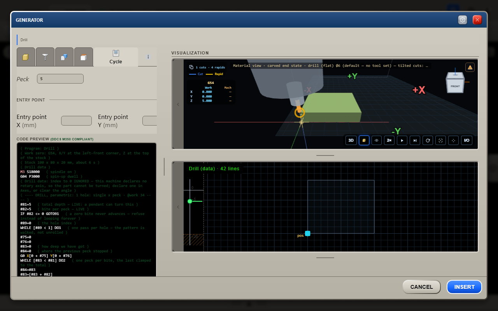Step simulation to next move

[x=415, y=140]
